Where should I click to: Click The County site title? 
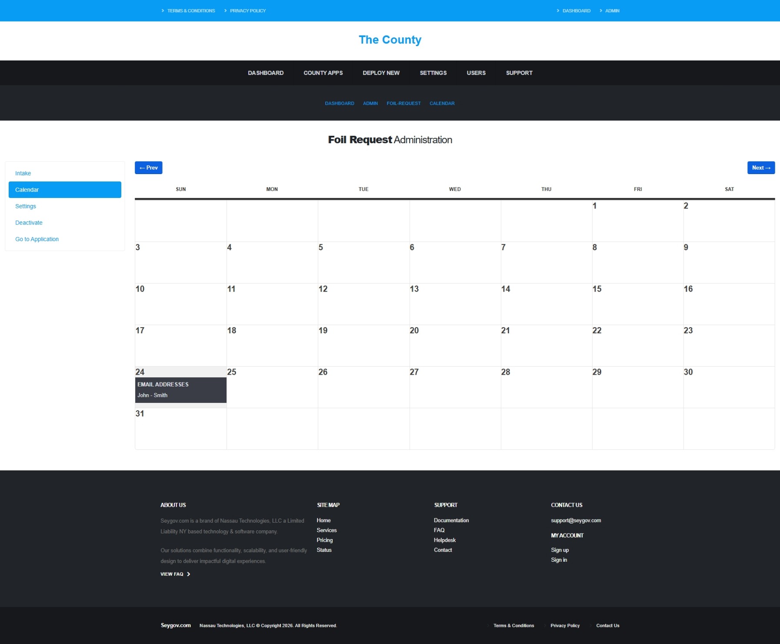(x=390, y=40)
